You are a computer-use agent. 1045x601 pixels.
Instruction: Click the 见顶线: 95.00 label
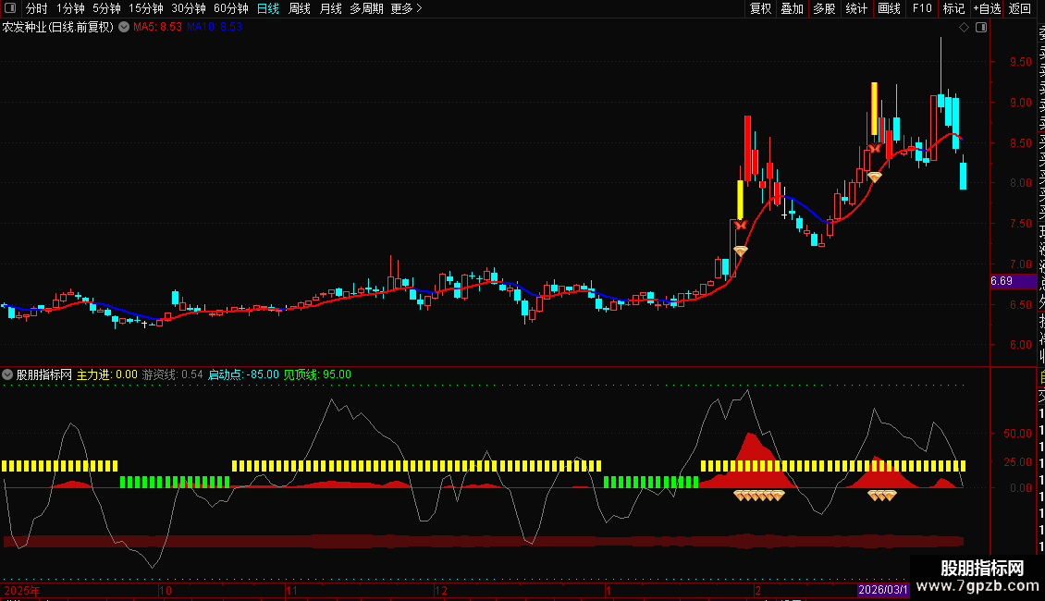click(317, 374)
